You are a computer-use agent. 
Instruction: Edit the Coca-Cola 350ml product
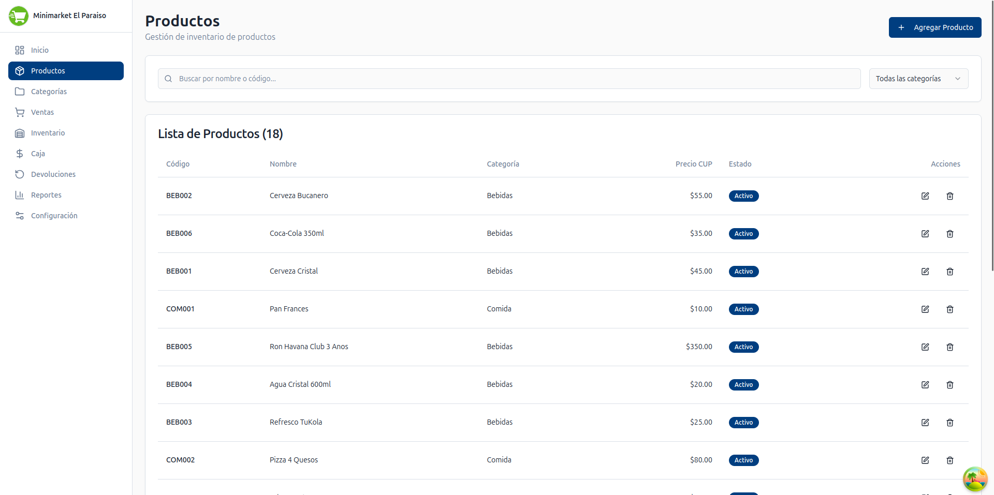925,234
